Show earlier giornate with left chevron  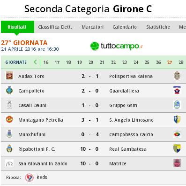click(x=35, y=62)
